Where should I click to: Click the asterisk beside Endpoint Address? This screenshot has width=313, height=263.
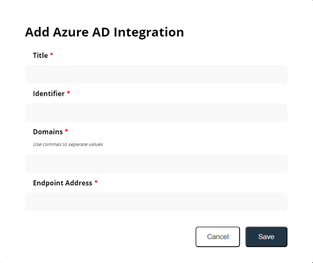coord(96,182)
